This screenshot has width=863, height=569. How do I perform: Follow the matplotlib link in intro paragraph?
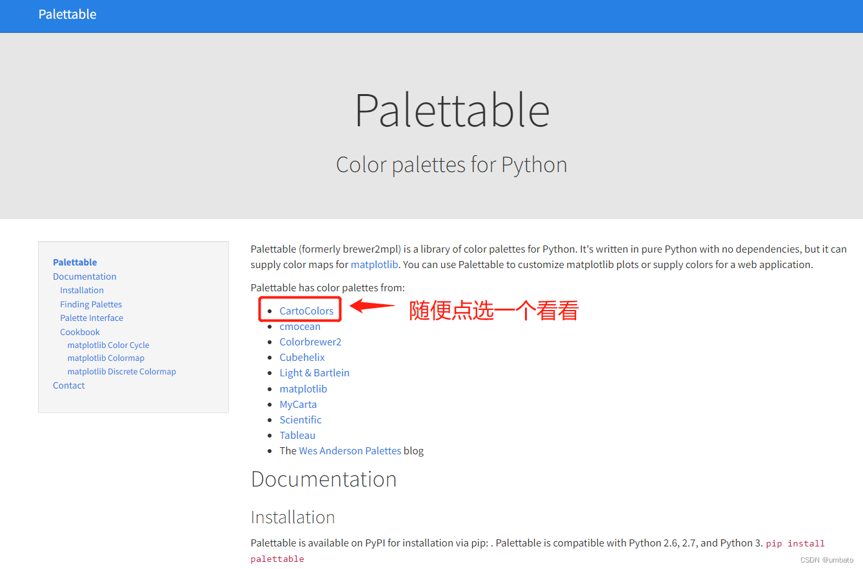(x=374, y=264)
